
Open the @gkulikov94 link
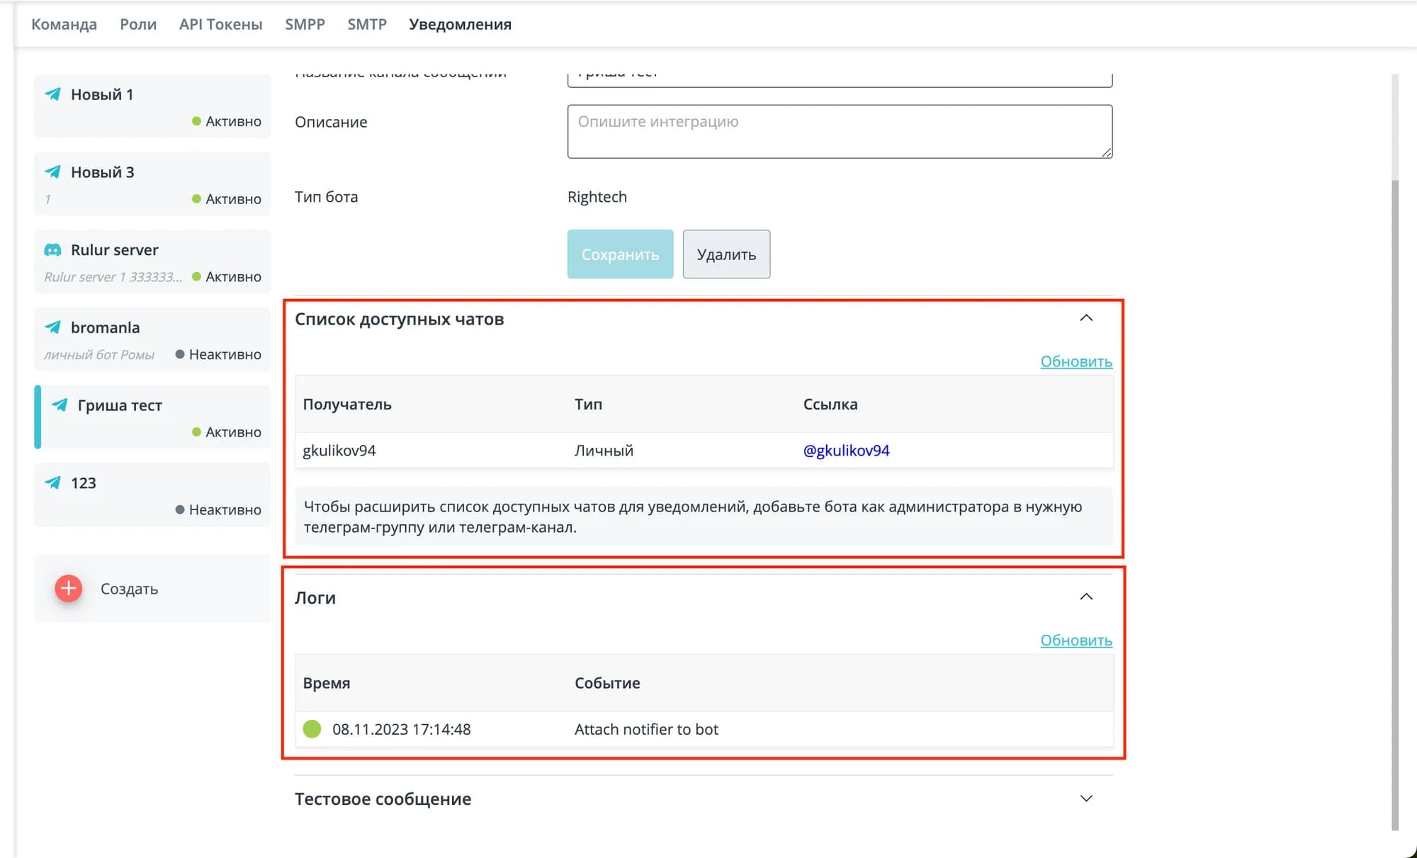[x=846, y=451]
